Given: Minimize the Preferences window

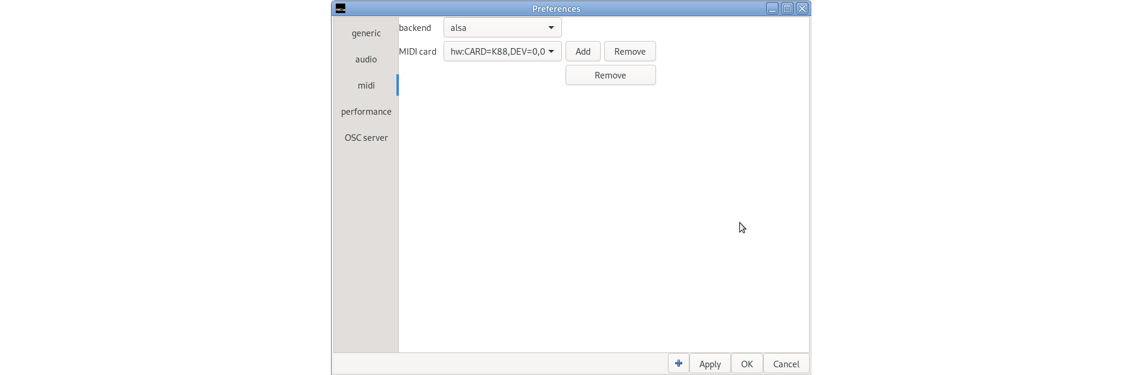Looking at the screenshot, I should tap(772, 8).
